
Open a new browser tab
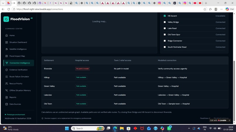pyautogui.click(x=206, y=3)
